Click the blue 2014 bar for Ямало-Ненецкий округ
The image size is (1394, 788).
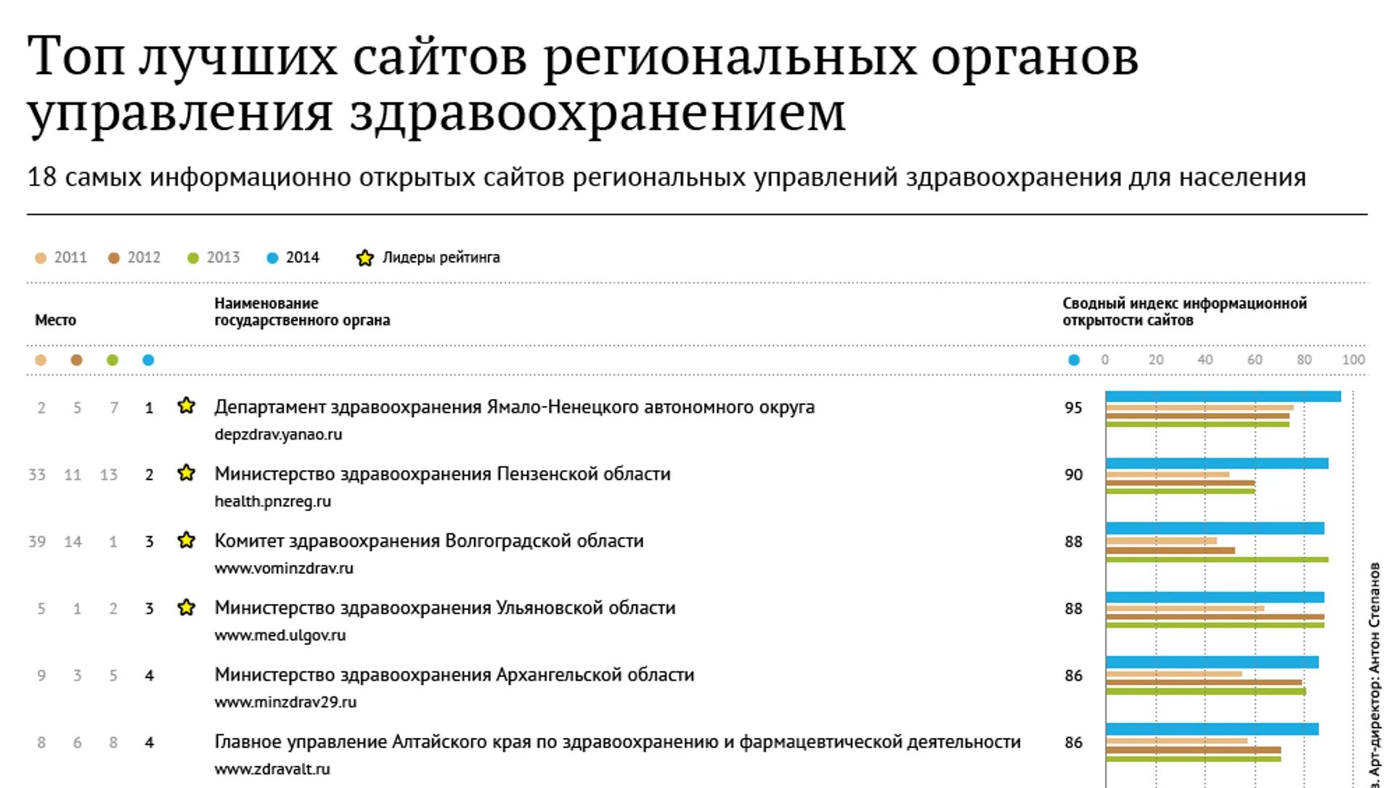[x=1223, y=396]
